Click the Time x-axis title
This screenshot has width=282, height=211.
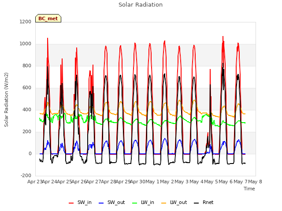(249, 189)
